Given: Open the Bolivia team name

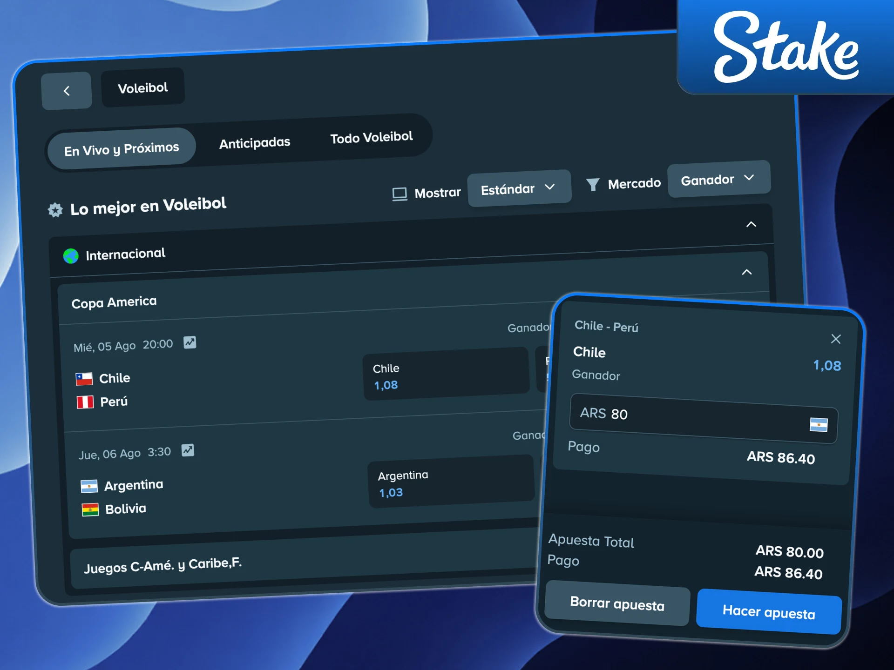Looking at the screenshot, I should tap(126, 509).
